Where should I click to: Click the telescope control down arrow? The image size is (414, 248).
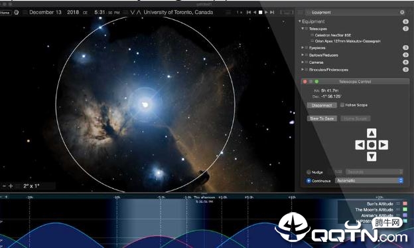point(372,156)
